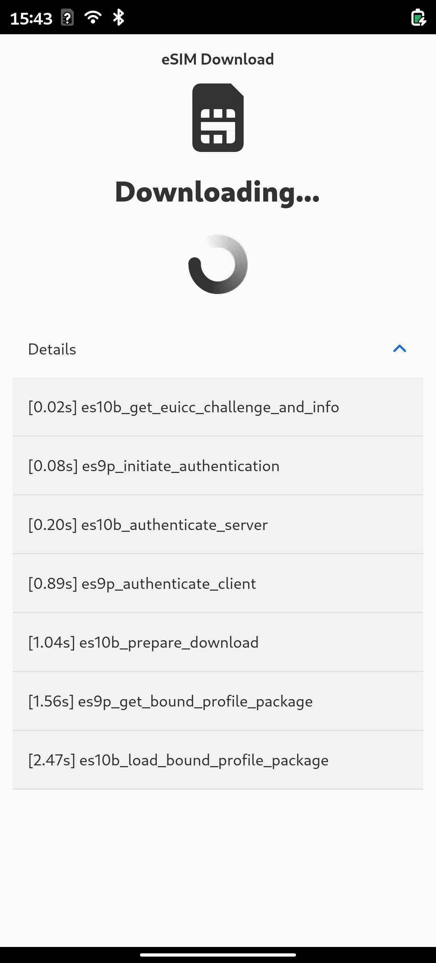Image resolution: width=436 pixels, height=963 pixels.
Task: Tap the bottom home gesture bar
Action: click(x=218, y=954)
